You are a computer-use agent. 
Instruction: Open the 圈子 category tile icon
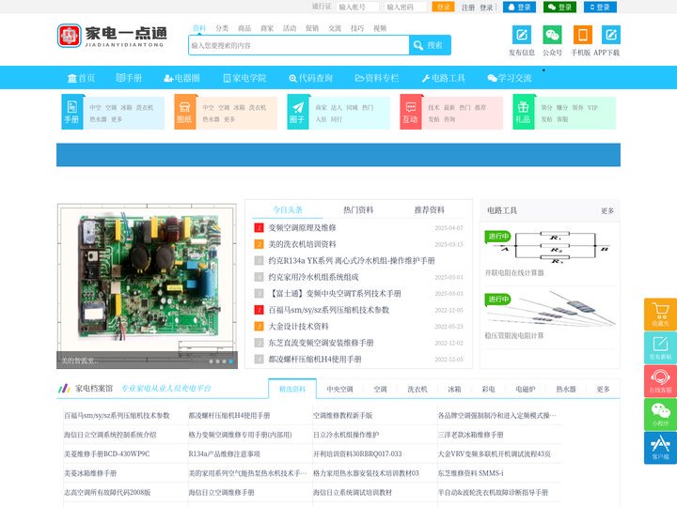click(x=297, y=112)
